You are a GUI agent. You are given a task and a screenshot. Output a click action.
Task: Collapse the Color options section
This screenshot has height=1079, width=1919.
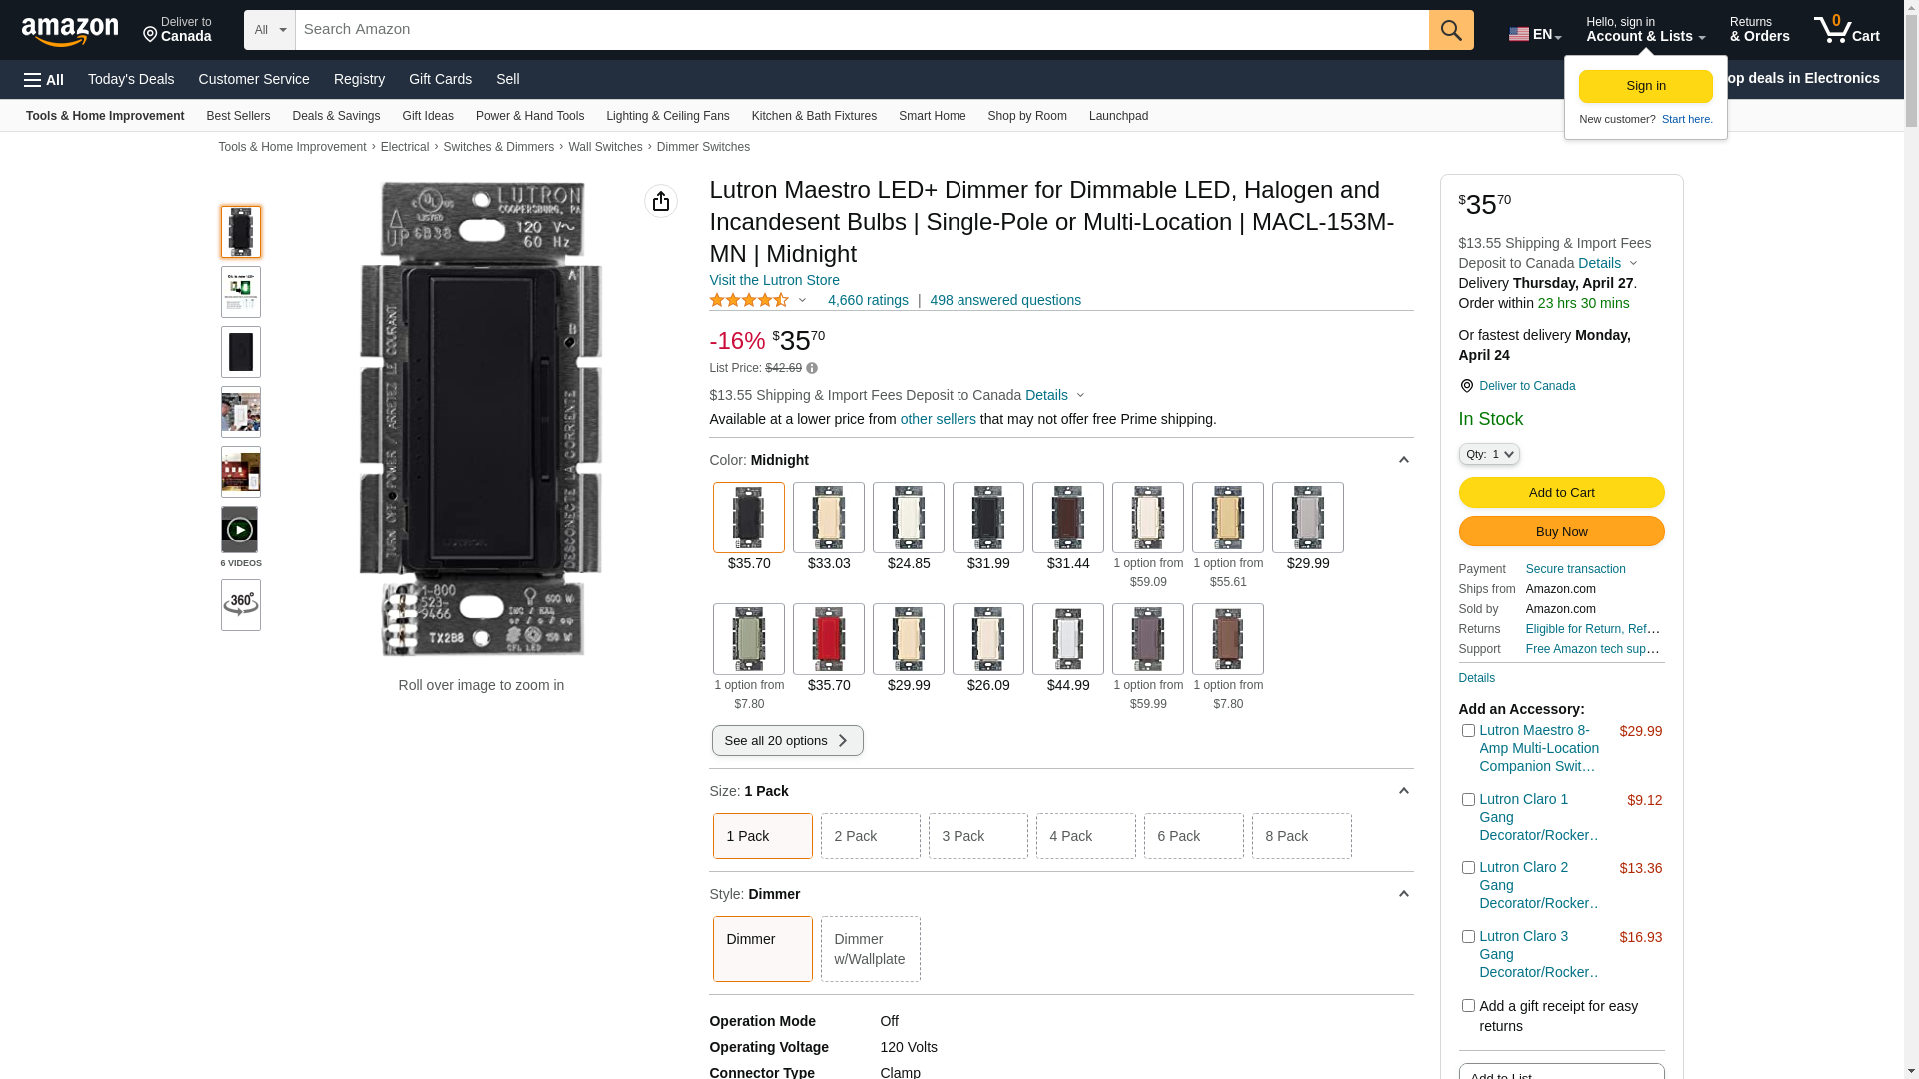tap(1403, 460)
